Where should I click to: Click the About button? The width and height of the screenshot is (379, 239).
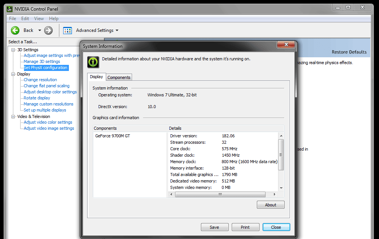coord(271,205)
